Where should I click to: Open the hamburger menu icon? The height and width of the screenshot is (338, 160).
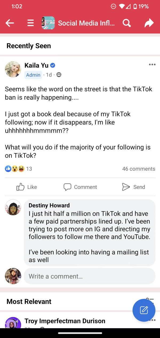[x=31, y=23]
